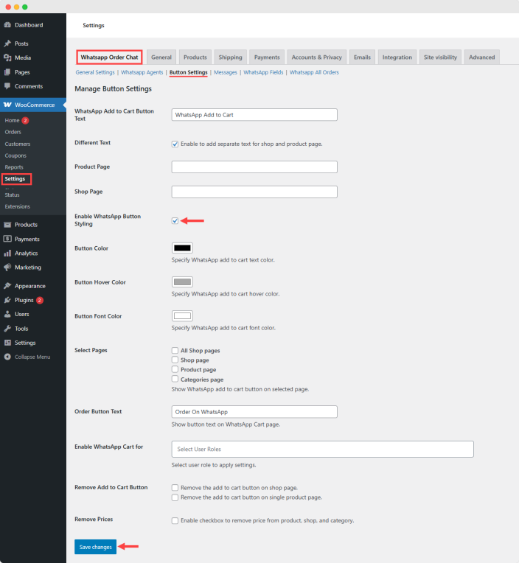Image resolution: width=519 pixels, height=563 pixels.
Task: Click the Analytics bar chart icon
Action: pyautogui.click(x=7, y=253)
